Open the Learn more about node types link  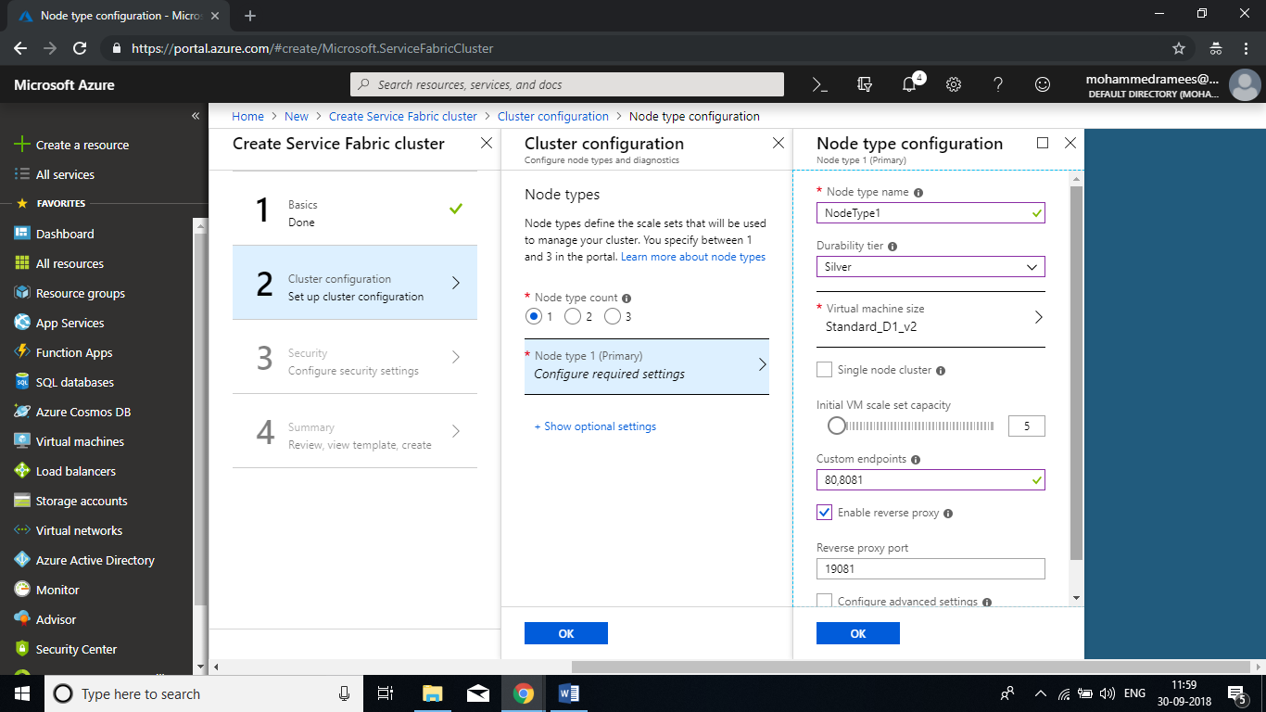pyautogui.click(x=693, y=257)
